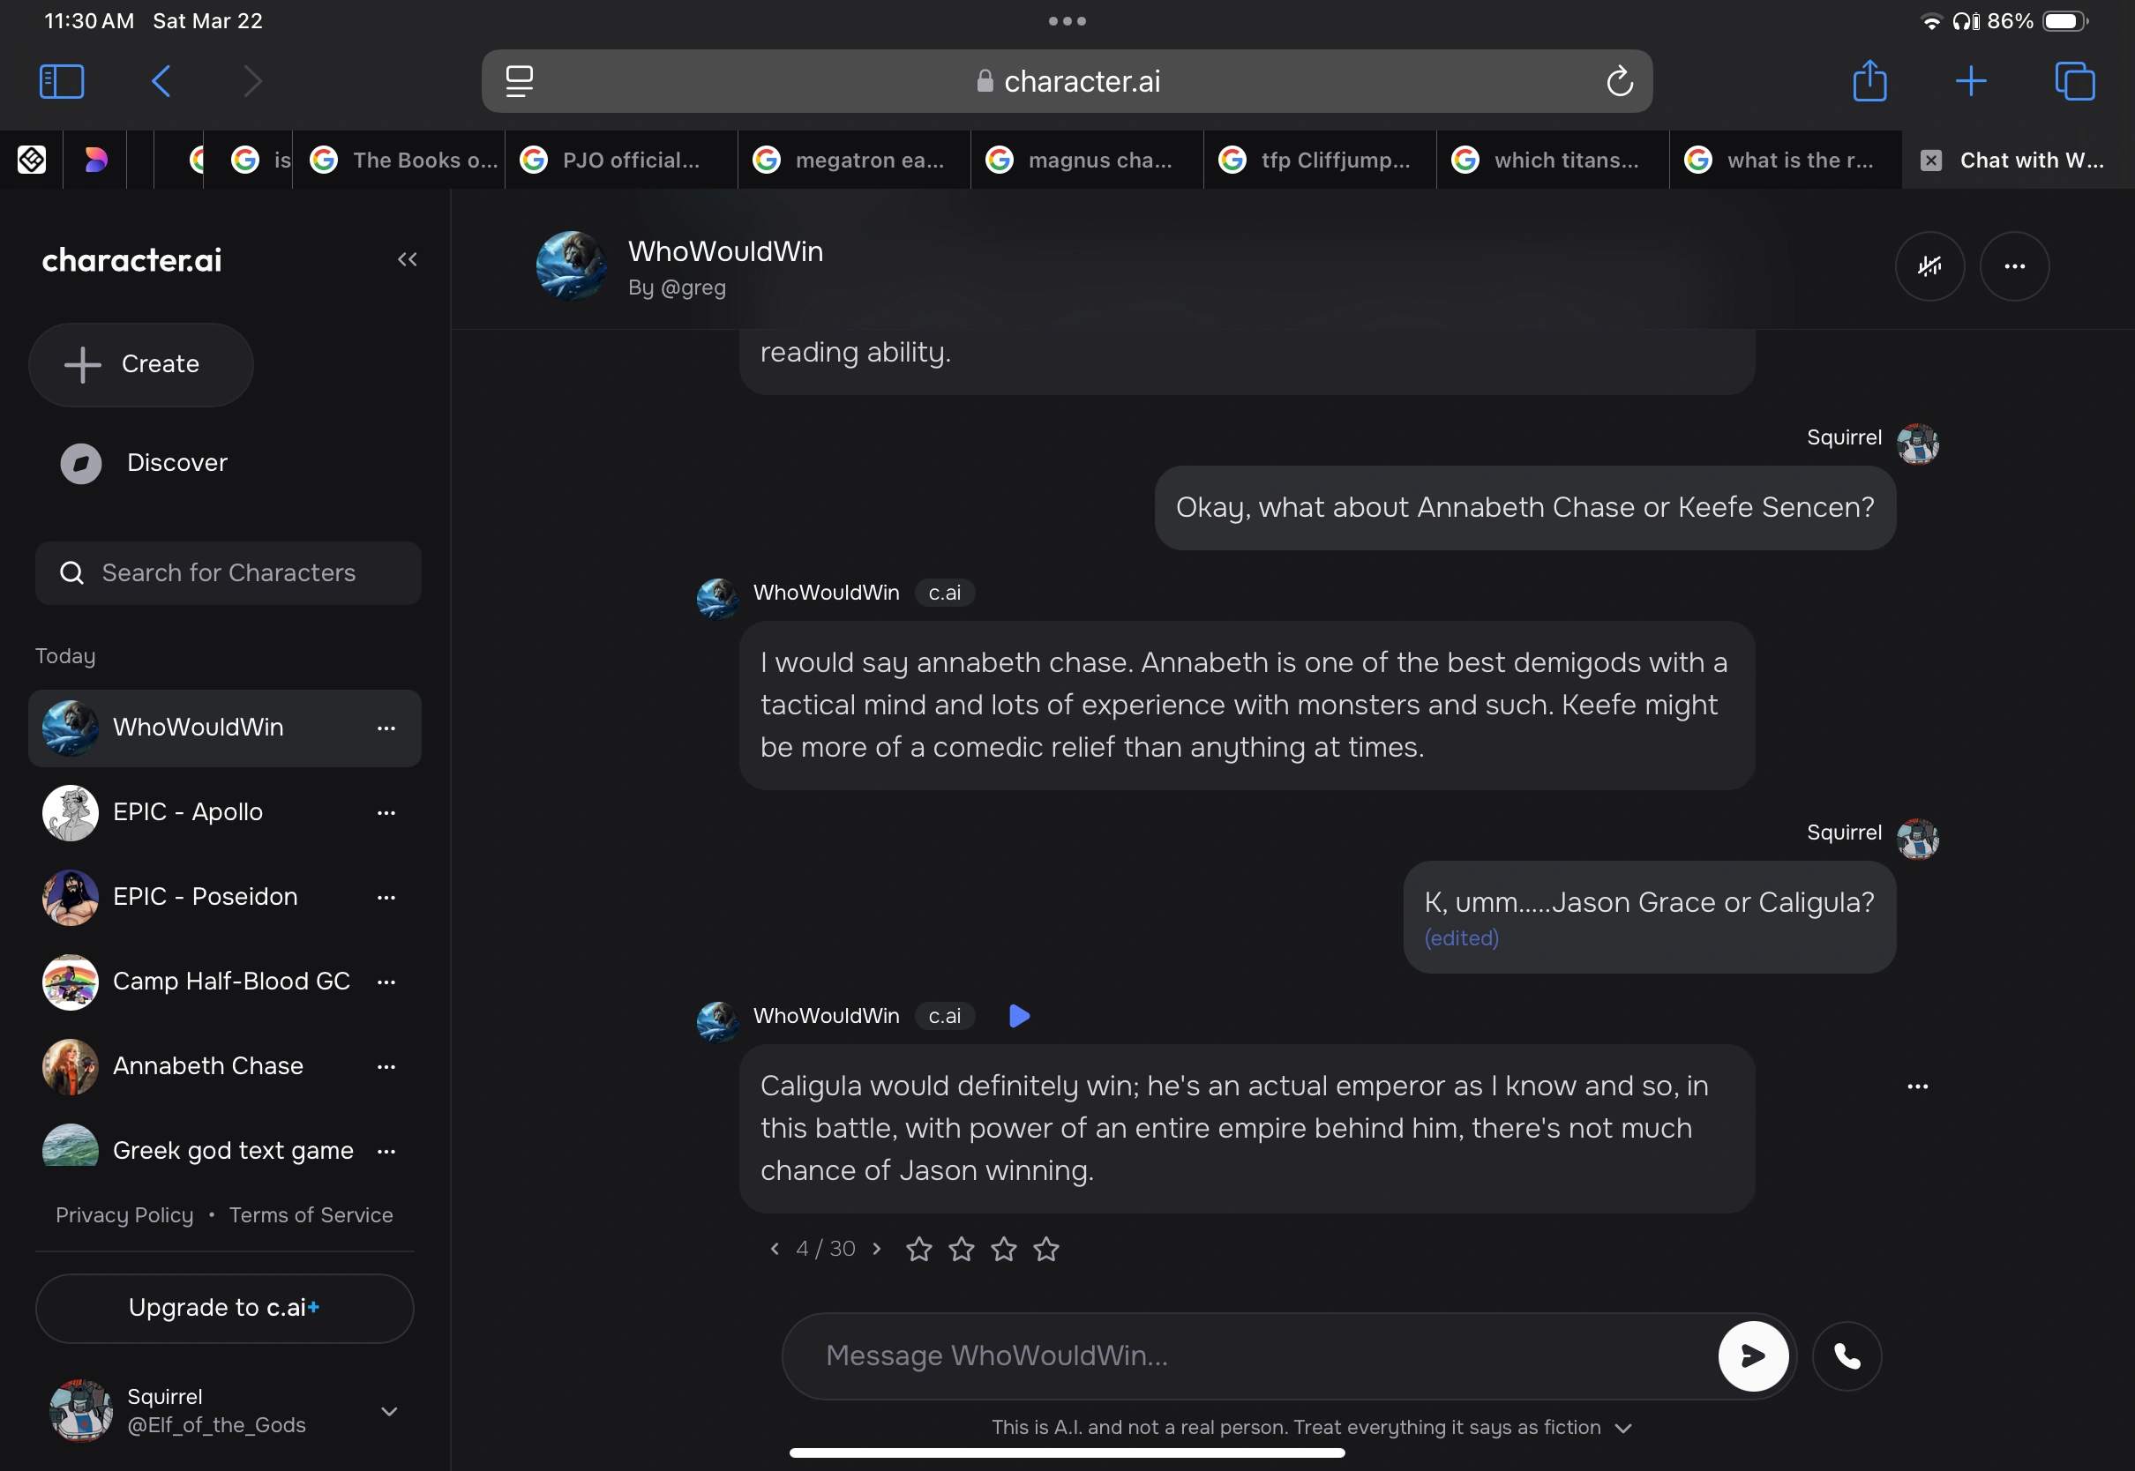2135x1471 pixels.
Task: Send the message with arrow button
Action: (x=1752, y=1355)
